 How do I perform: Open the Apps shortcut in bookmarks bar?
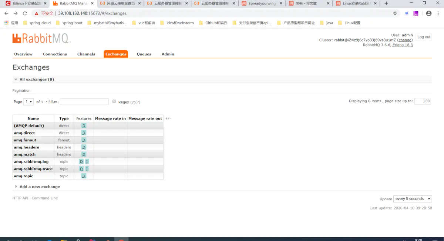tap(11, 23)
